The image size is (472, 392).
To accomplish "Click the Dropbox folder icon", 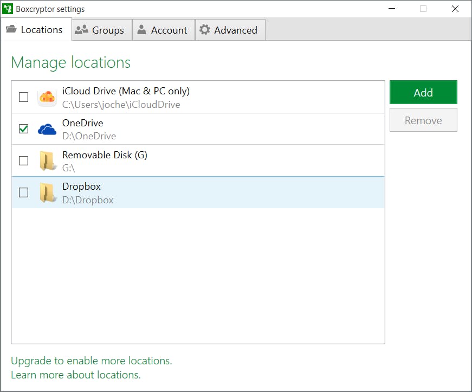I will tap(47, 192).
